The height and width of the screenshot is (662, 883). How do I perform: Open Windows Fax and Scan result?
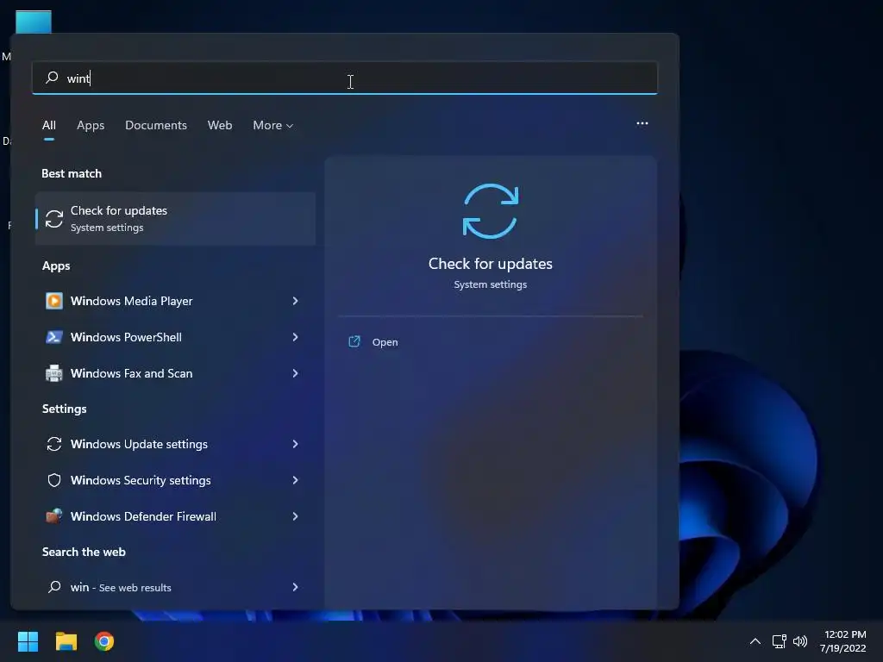click(x=175, y=373)
